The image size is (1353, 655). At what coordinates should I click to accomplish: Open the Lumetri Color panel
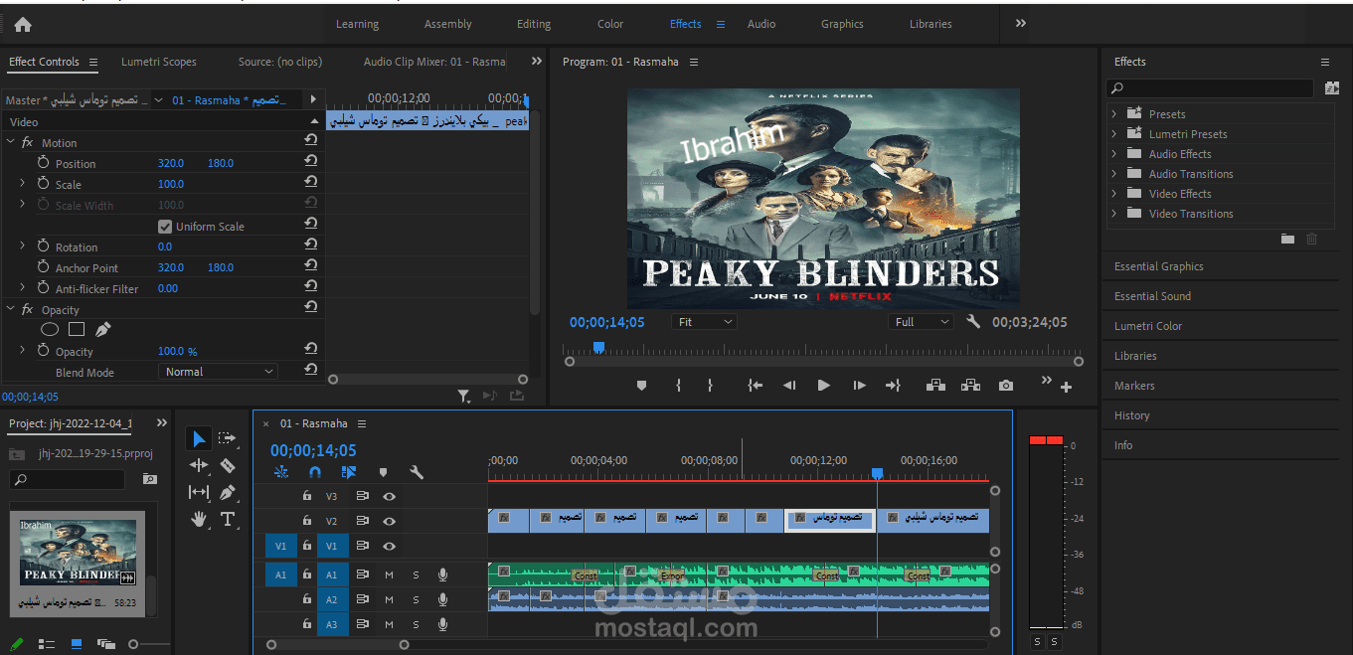(x=1148, y=326)
